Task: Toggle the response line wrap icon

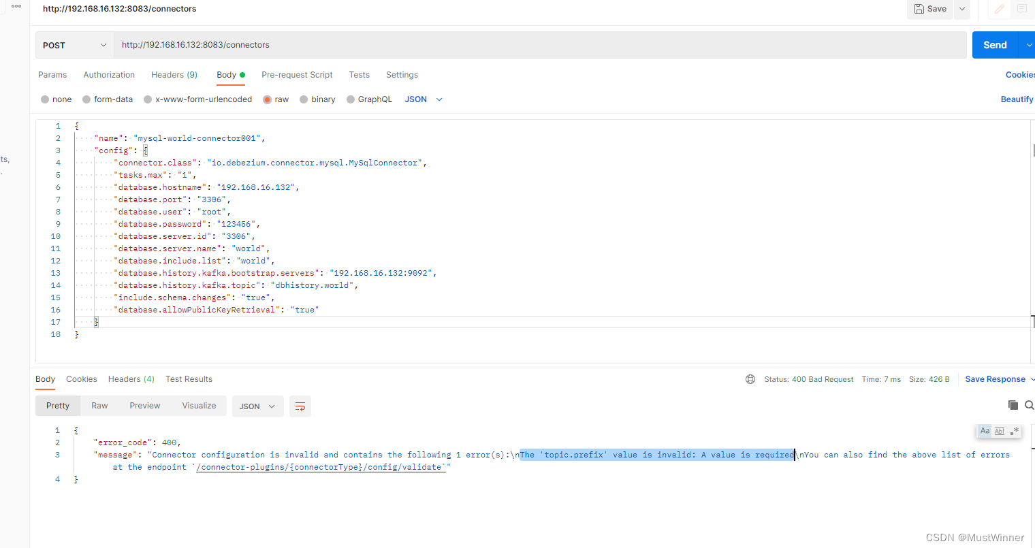Action: [x=300, y=406]
